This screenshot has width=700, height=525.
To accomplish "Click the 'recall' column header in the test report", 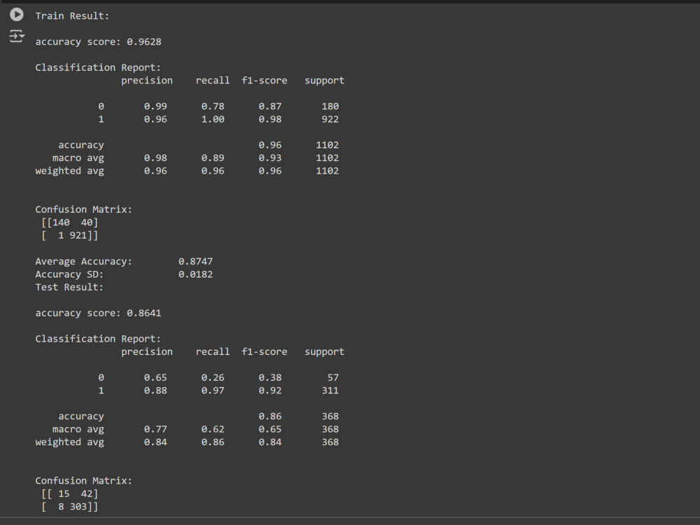I will point(213,352).
